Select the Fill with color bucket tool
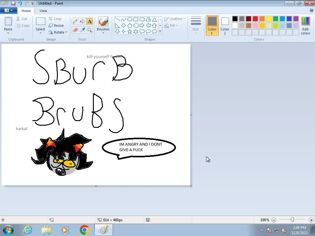The height and width of the screenshot is (236, 315). [82, 22]
